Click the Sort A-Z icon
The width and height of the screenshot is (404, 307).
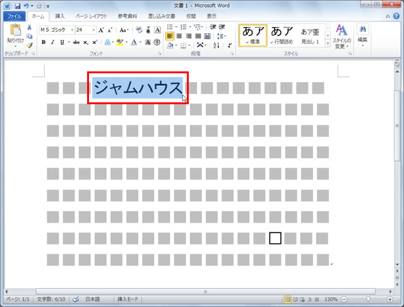(x=217, y=45)
